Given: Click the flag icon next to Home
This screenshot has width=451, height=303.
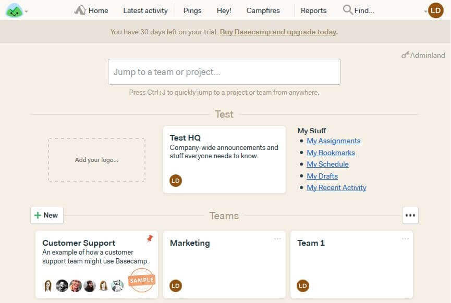Looking at the screenshot, I should click(79, 9).
